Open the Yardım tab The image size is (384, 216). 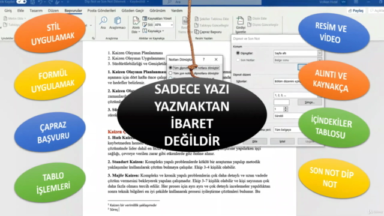pos(176,11)
